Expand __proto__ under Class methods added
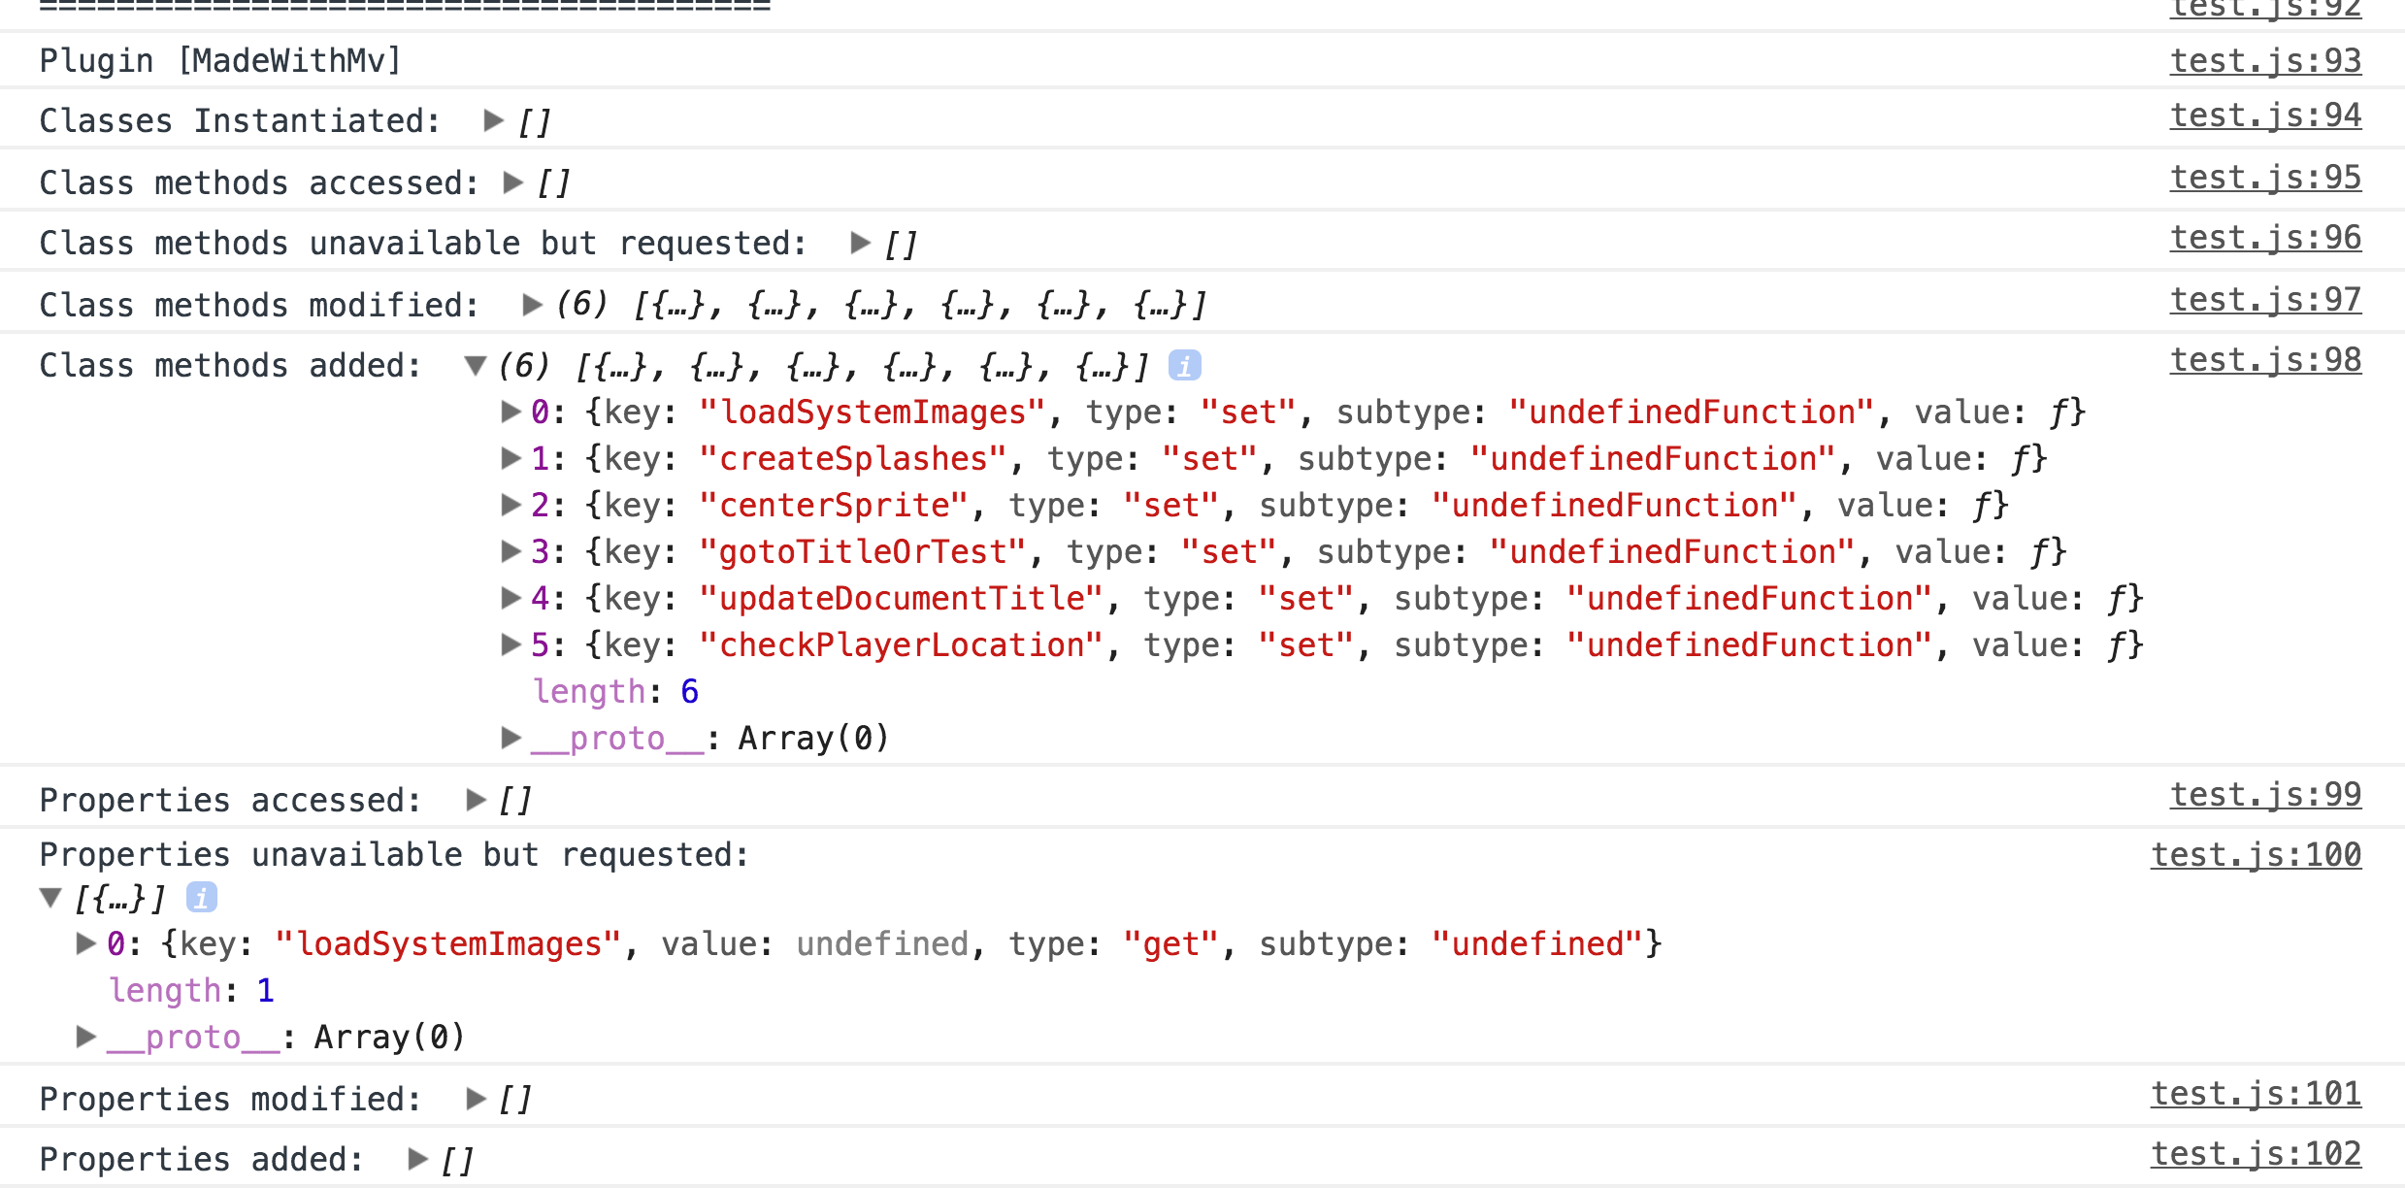The width and height of the screenshot is (2405, 1188). pyautogui.click(x=511, y=738)
